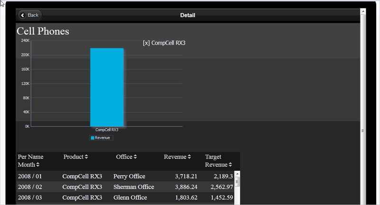Click target revenue value 2,189.3
Viewport: 380px width, 205px height.
(x=223, y=176)
